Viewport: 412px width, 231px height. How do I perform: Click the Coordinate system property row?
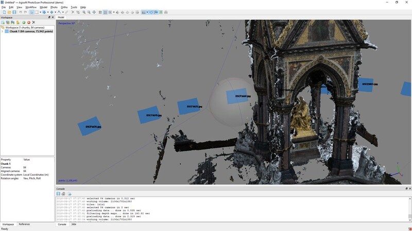point(27,175)
